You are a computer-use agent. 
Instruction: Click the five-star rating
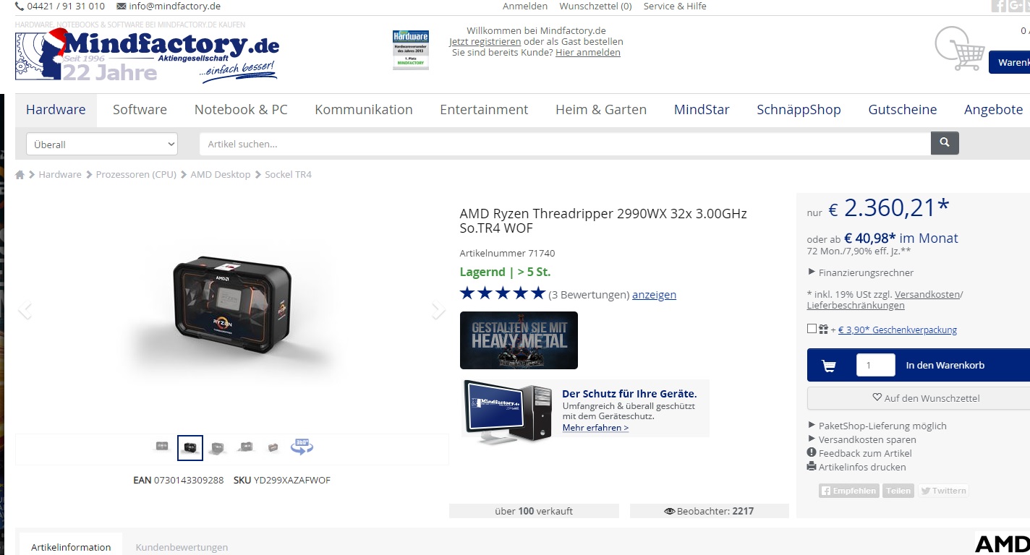coord(503,293)
